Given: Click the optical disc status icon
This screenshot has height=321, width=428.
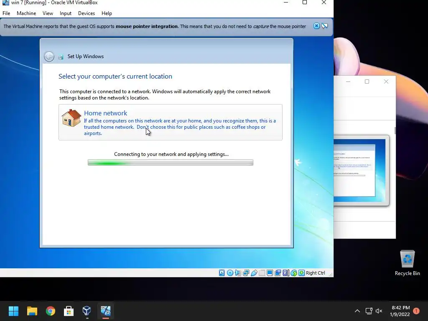Looking at the screenshot, I should 230,273.
